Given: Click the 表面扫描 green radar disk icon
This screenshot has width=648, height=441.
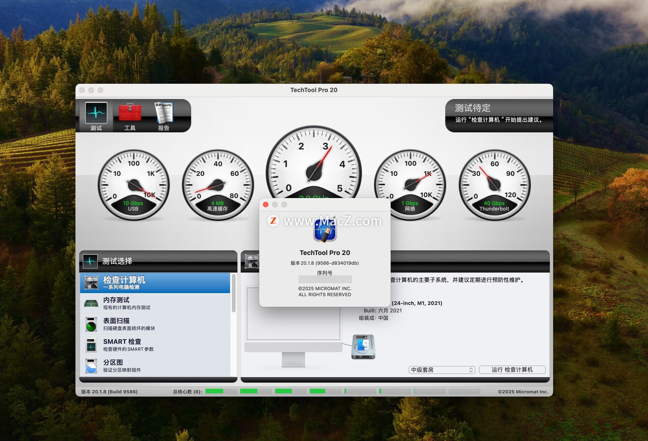Looking at the screenshot, I should pyautogui.click(x=91, y=325).
